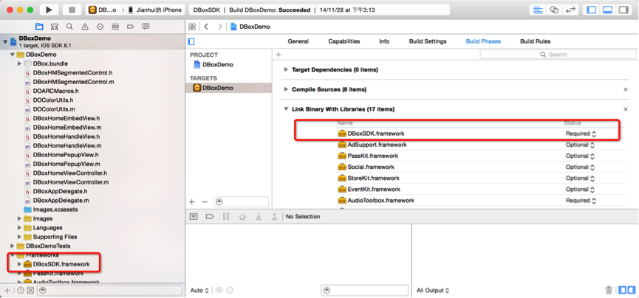Hide the debug area button
The height and width of the screenshot is (298, 639).
[194, 217]
